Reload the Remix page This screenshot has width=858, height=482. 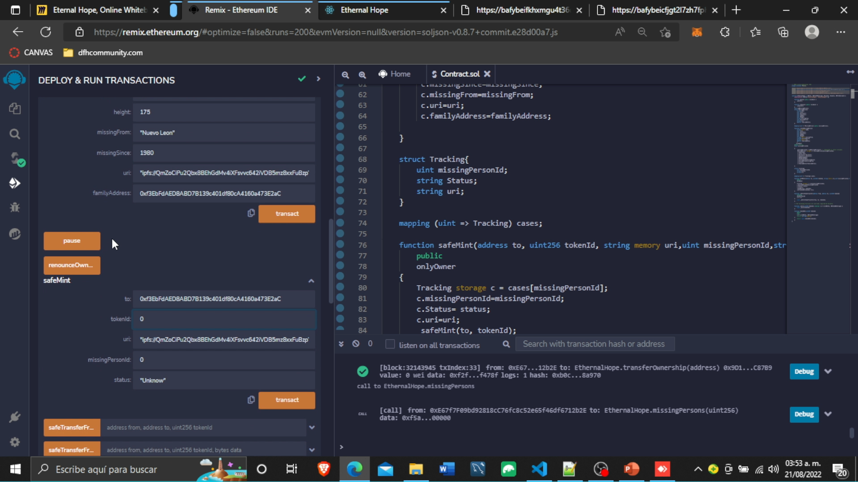click(46, 32)
